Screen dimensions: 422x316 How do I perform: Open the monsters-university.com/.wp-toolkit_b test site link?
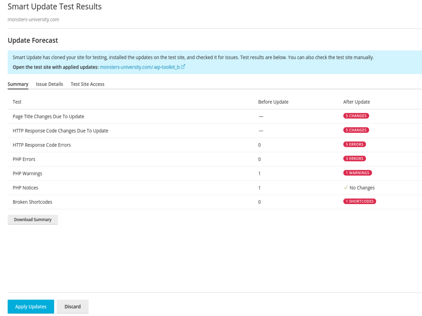[x=140, y=67]
